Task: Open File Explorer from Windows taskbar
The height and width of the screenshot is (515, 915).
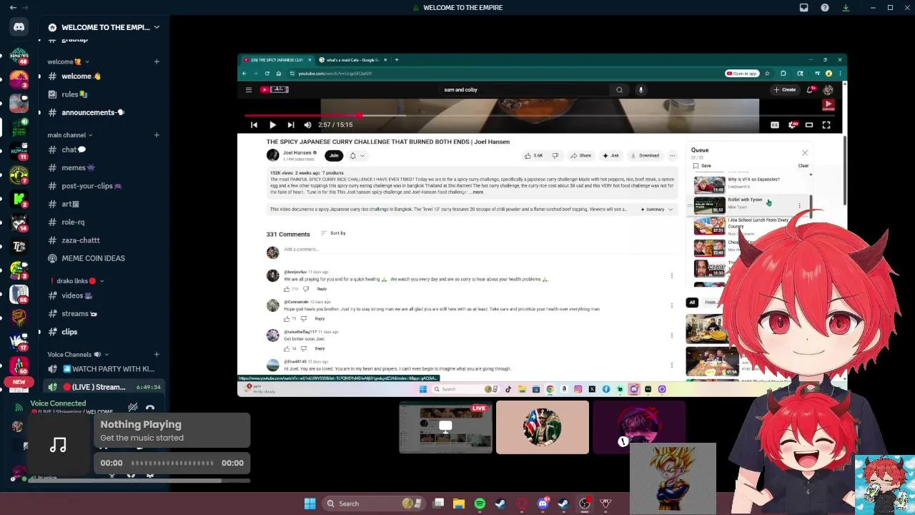Action: pos(459,504)
